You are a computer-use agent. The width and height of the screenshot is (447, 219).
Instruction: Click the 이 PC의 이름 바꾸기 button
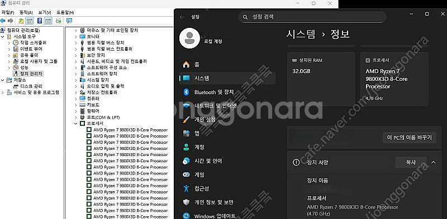[x=410, y=138]
